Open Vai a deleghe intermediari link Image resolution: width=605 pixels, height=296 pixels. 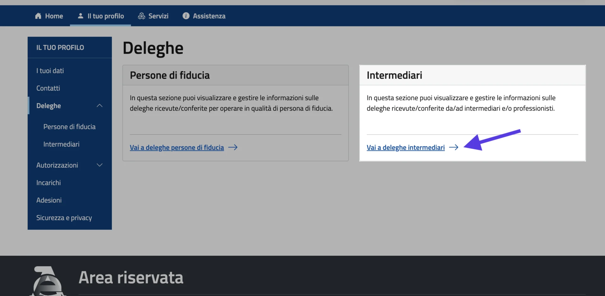pyautogui.click(x=406, y=147)
